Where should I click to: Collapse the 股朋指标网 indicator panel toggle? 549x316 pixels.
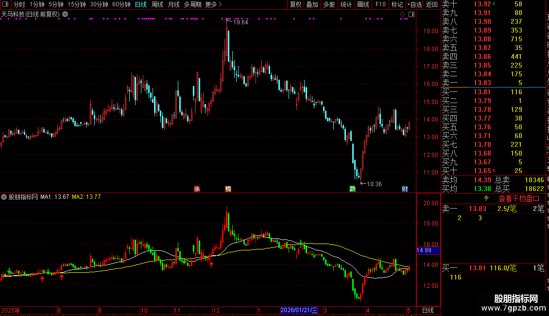pyautogui.click(x=4, y=197)
